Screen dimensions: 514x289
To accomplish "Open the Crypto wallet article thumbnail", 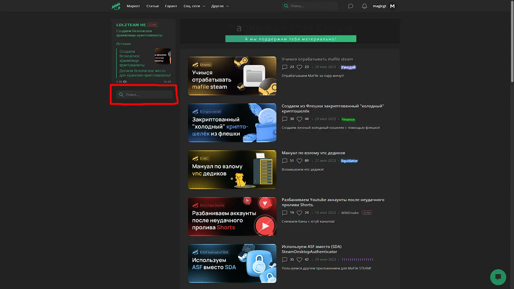I will 232,123.
